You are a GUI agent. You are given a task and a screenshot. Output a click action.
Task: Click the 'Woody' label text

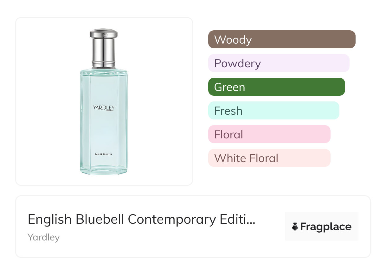233,40
